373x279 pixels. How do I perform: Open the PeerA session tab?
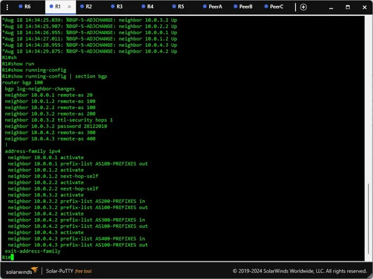[213, 6]
